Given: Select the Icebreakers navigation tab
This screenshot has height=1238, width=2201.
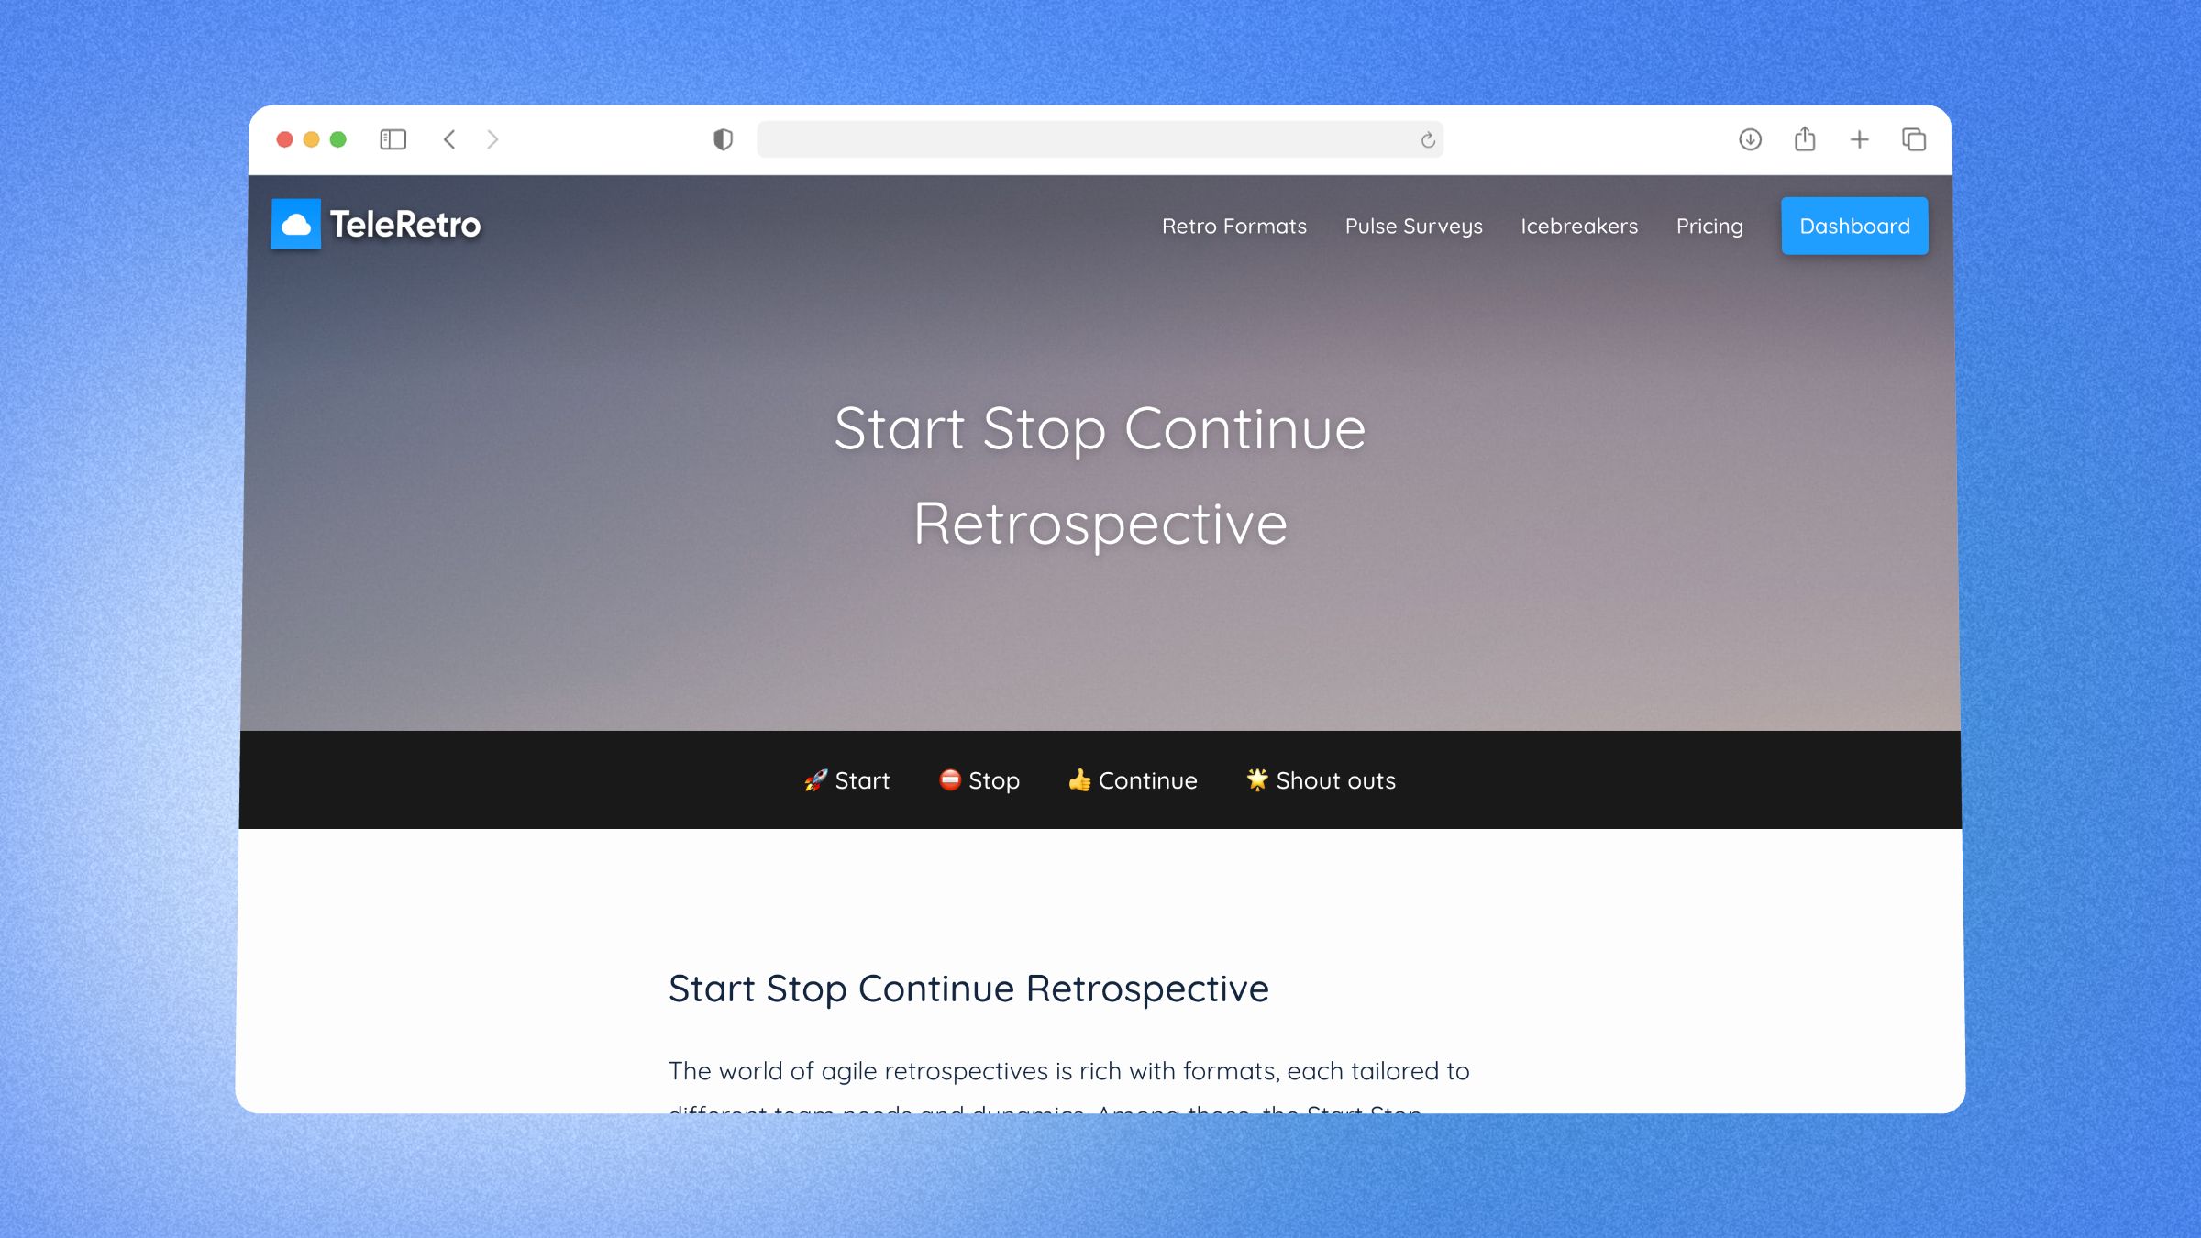Looking at the screenshot, I should [1580, 226].
